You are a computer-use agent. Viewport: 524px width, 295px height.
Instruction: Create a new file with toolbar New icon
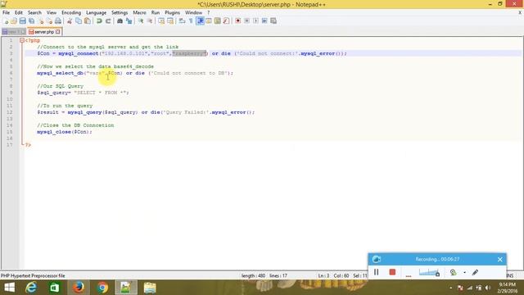[x=6, y=21]
